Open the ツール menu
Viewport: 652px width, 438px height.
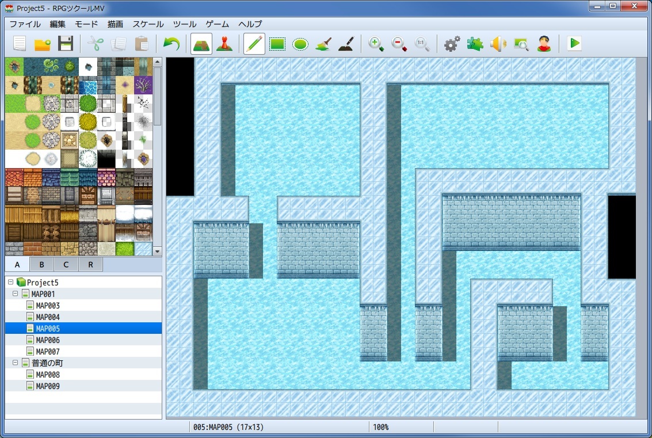[185, 24]
